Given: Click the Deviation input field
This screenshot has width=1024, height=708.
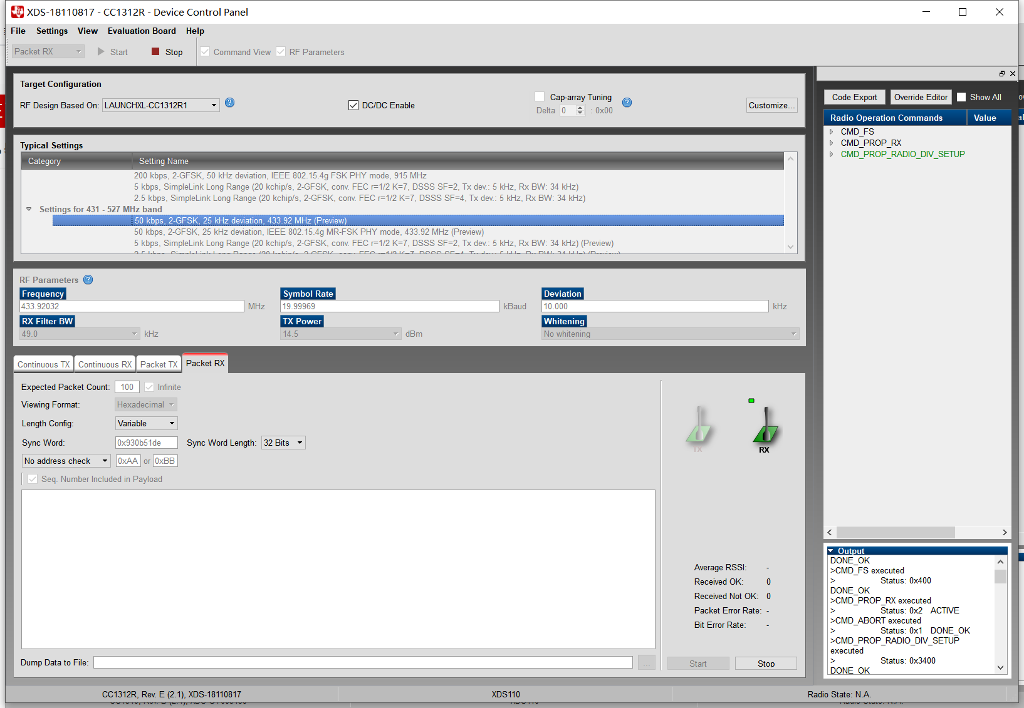Looking at the screenshot, I should tap(656, 306).
